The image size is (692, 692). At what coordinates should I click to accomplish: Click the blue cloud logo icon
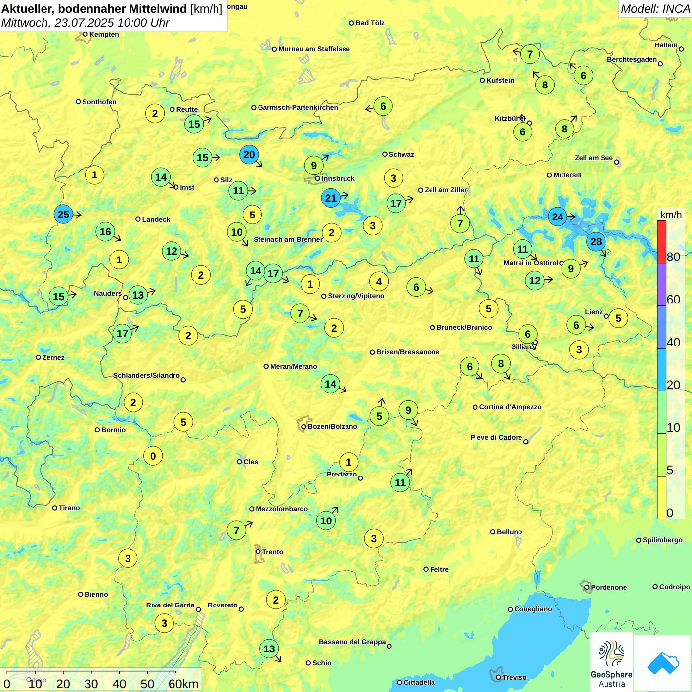663,662
